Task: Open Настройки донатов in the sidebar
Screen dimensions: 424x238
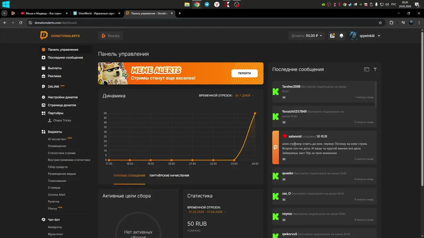Action: pyautogui.click(x=63, y=97)
